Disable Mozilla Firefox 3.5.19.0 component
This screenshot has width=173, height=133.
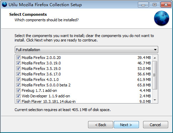18,69
